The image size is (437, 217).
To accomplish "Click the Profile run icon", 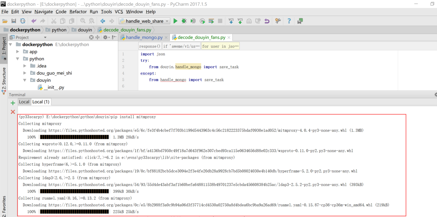I will click(202, 21).
